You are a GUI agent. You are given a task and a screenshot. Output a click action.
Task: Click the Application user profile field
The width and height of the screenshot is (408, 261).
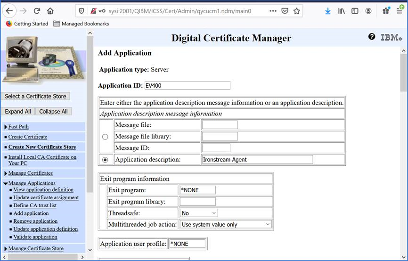coord(188,244)
